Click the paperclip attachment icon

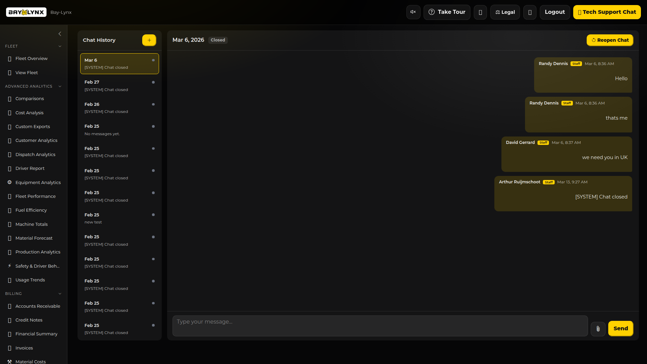(x=598, y=329)
